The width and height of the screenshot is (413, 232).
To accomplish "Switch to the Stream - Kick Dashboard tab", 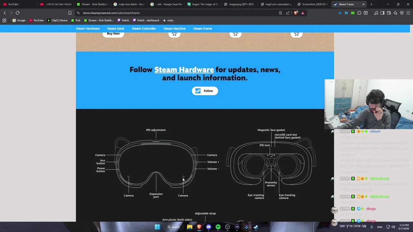I will click(93, 4).
